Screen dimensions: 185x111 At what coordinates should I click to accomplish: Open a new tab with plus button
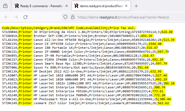tap(136, 6)
